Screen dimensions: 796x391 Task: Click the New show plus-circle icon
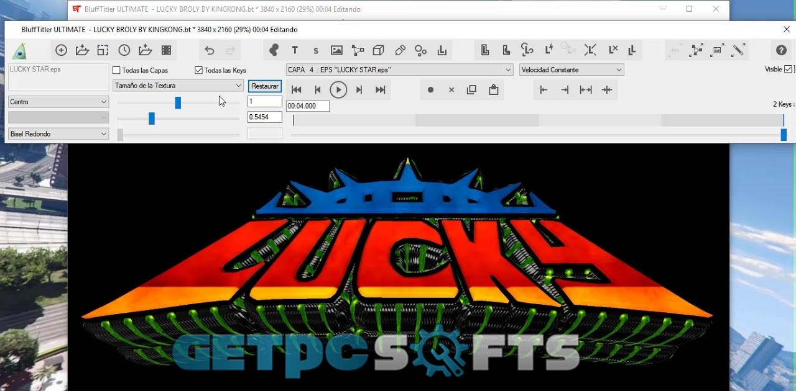coord(61,51)
